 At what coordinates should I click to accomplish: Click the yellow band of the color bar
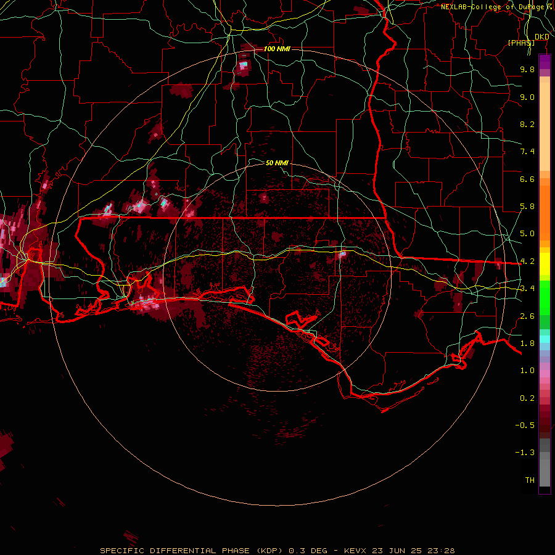[x=545, y=264]
